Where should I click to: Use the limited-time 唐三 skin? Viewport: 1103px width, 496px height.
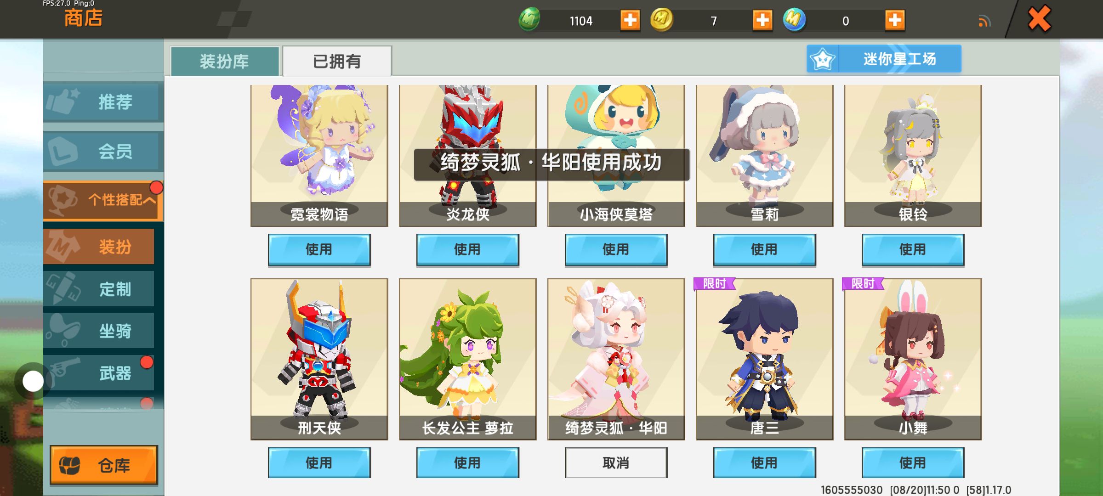pyautogui.click(x=764, y=462)
